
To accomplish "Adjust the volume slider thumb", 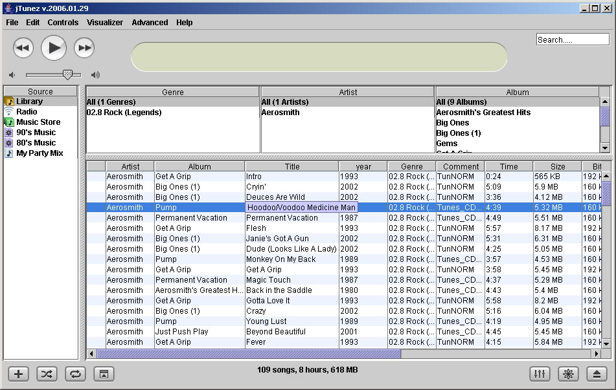I will [x=67, y=74].
